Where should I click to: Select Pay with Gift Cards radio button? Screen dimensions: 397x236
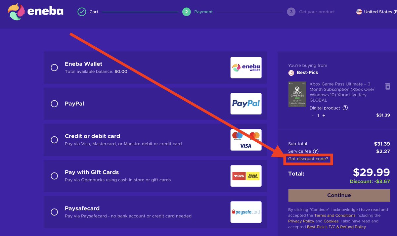(x=54, y=176)
